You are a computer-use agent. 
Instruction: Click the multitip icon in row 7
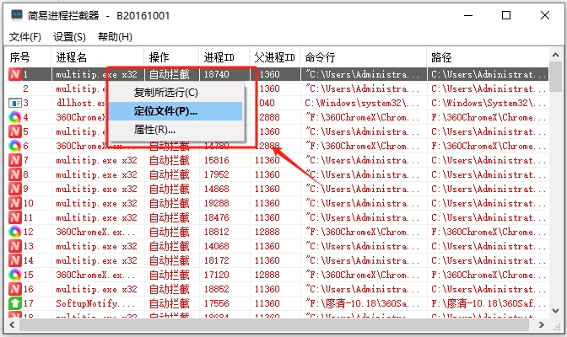pyautogui.click(x=15, y=160)
